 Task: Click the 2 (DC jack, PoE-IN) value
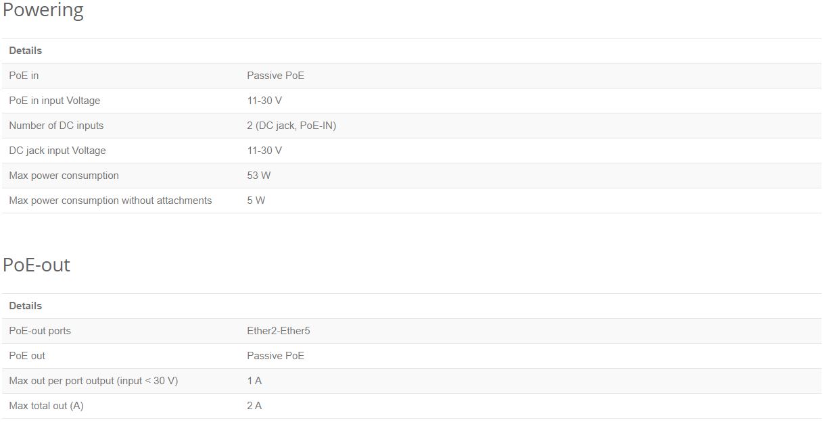pyautogui.click(x=291, y=126)
